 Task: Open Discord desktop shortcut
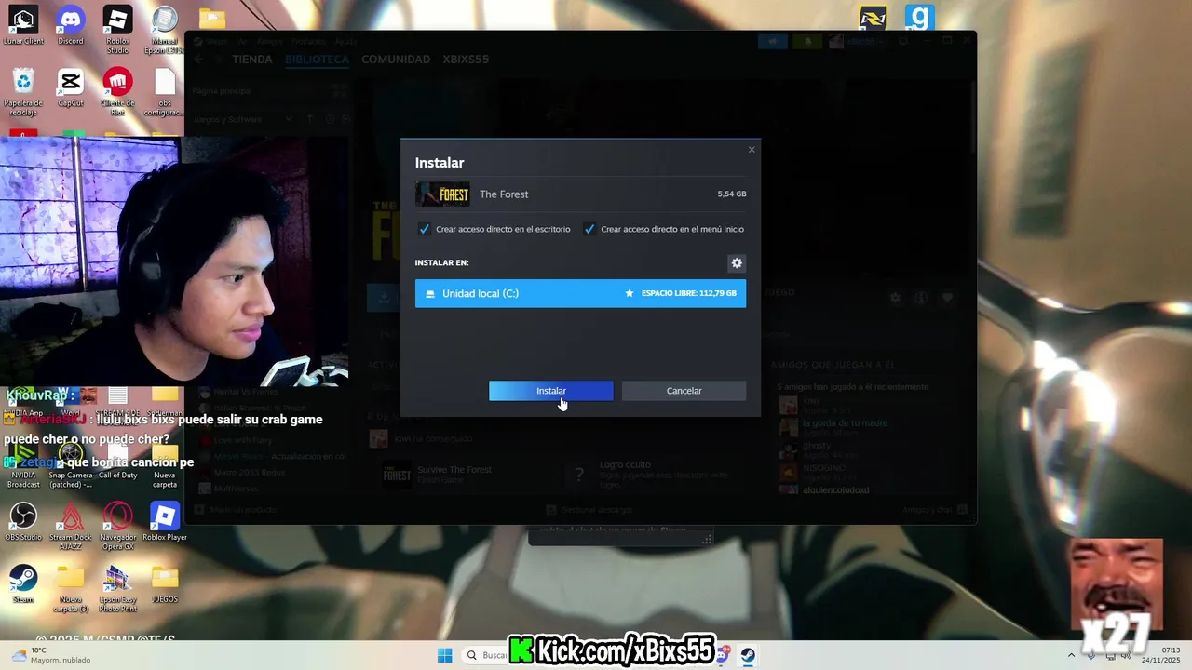pos(70,25)
